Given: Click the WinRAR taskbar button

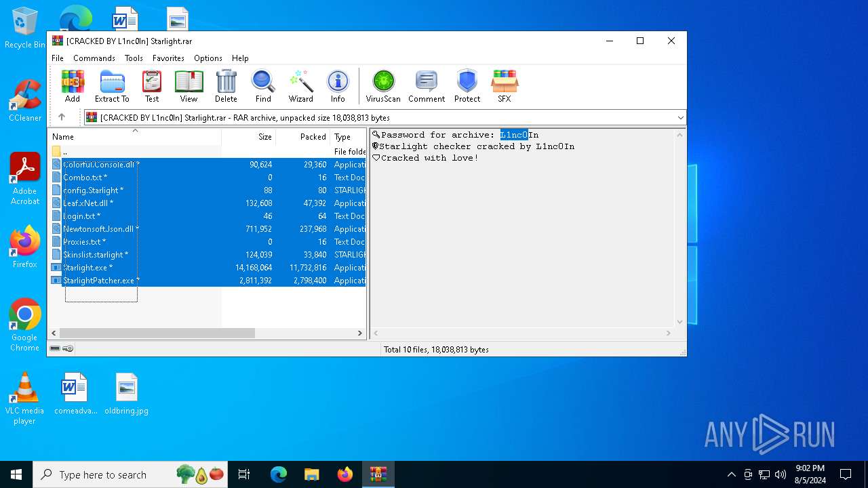Looking at the screenshot, I should tap(378, 474).
